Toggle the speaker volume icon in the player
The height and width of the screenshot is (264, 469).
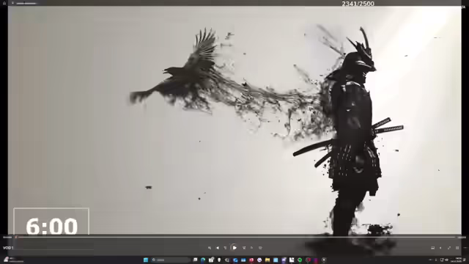click(x=440, y=248)
